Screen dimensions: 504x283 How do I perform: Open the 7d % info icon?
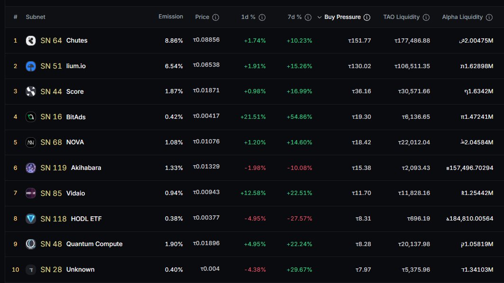coord(309,17)
